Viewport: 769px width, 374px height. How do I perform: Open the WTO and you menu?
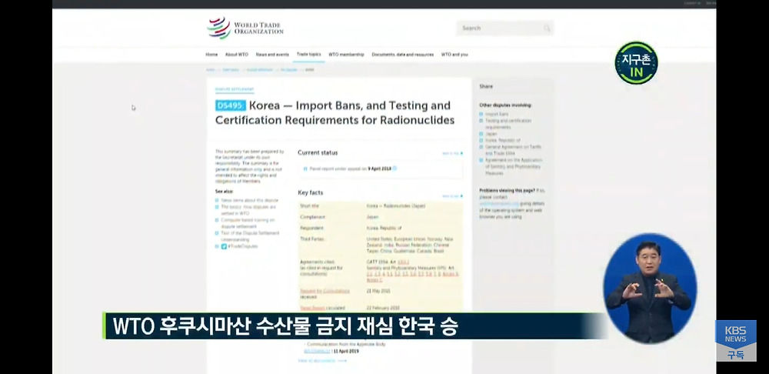point(454,55)
